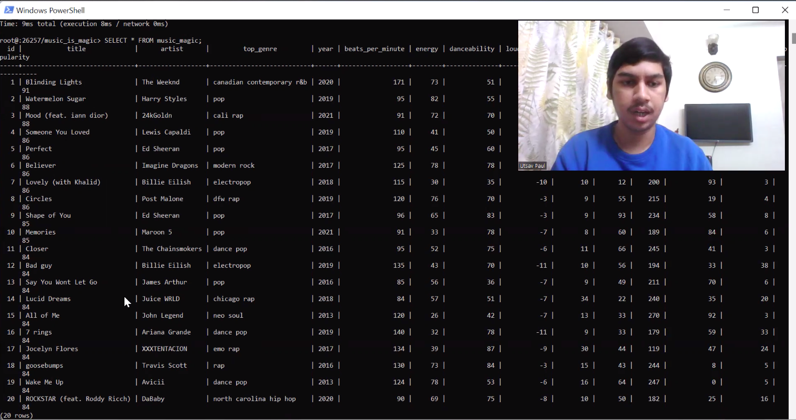Click the '7 rings' song title
Image resolution: width=796 pixels, height=420 pixels.
click(x=38, y=332)
